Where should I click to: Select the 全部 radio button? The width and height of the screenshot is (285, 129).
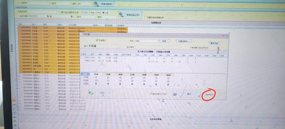[x=103, y=13]
